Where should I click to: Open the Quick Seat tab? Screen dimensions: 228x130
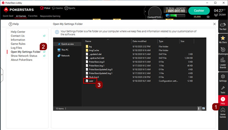coord(8,16)
